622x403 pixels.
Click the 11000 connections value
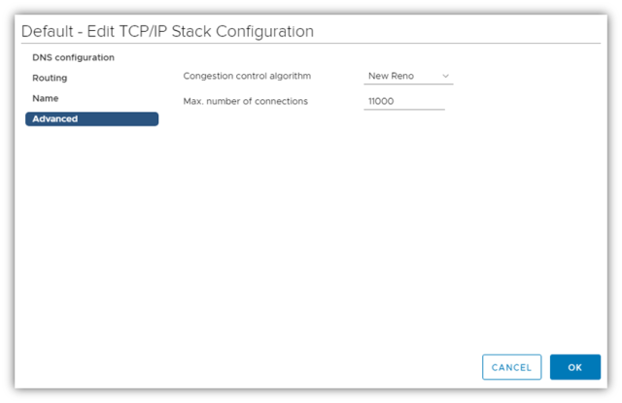point(382,101)
